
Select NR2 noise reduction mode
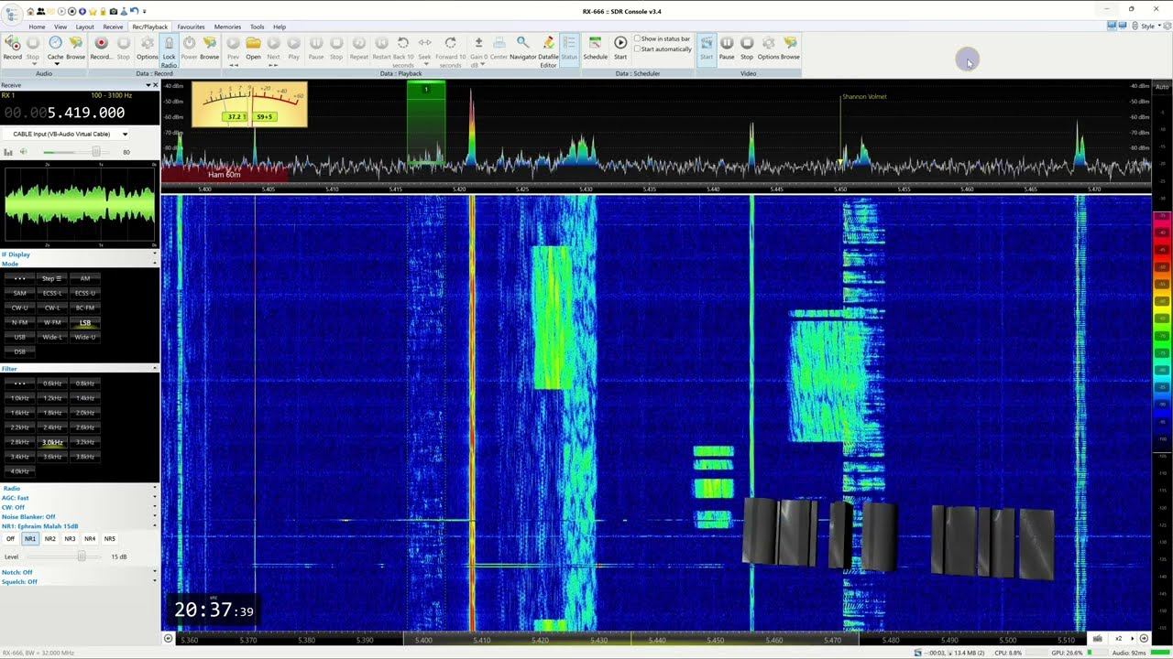[50, 539]
